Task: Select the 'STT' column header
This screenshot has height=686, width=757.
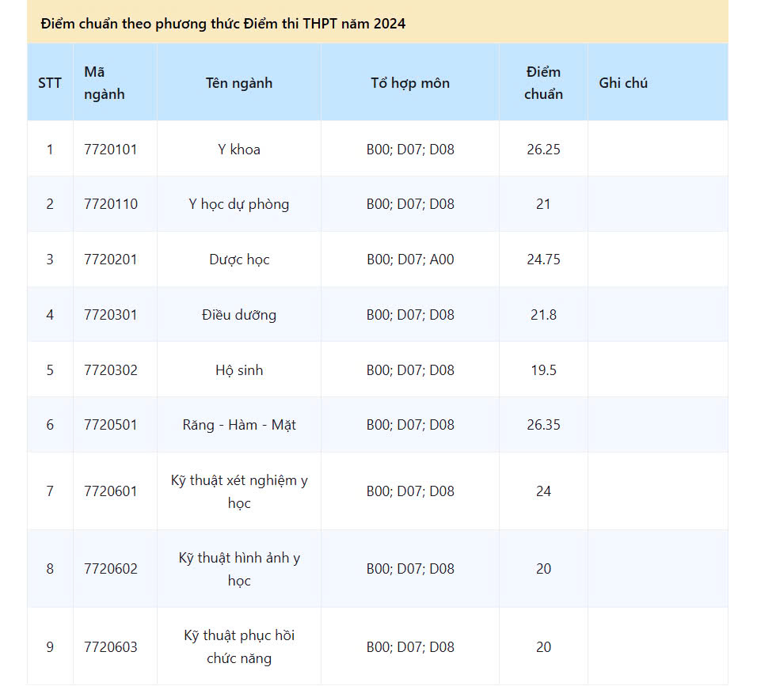Action: [x=50, y=83]
